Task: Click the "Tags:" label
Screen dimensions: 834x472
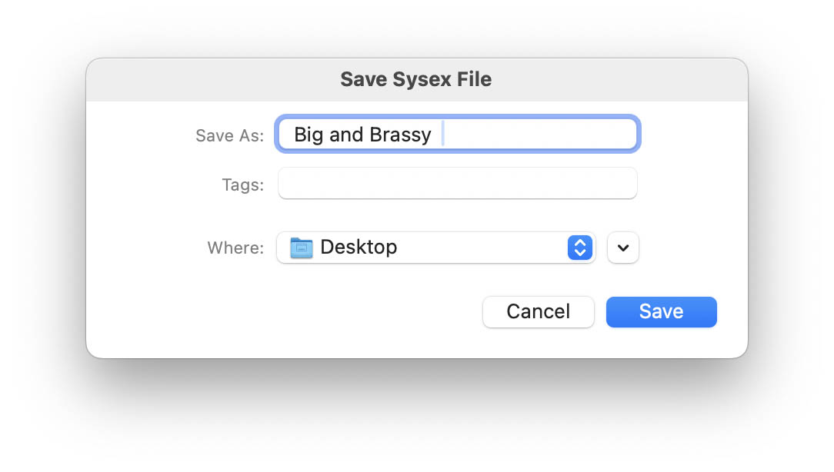Action: [x=242, y=184]
